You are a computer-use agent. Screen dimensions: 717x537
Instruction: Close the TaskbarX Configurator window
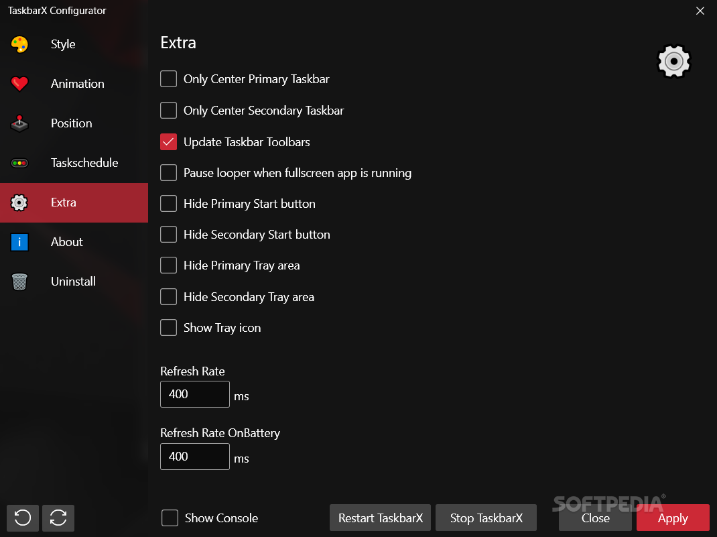click(x=700, y=11)
